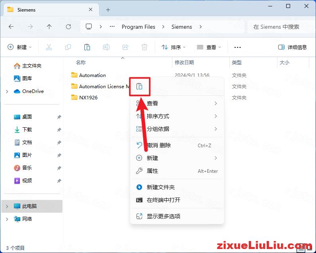Open 分组依据 submenu in context menu
Viewport: 316px width, 253px height.
point(177,129)
